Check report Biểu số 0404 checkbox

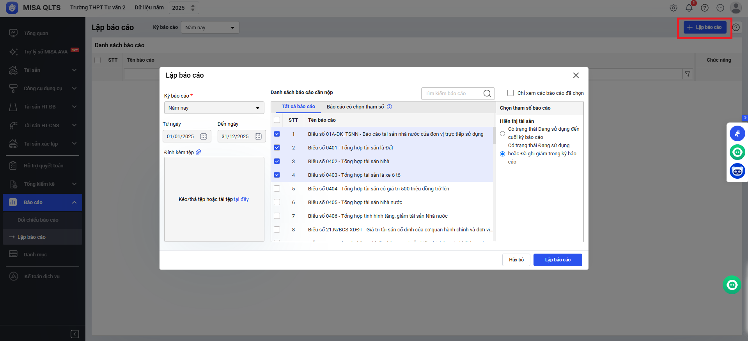[x=277, y=188]
